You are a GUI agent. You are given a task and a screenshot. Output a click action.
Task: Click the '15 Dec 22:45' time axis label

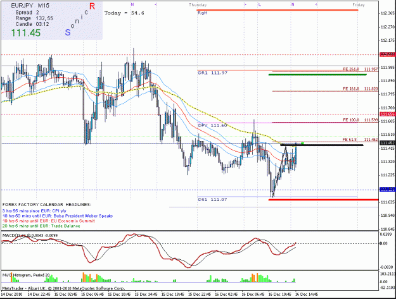click(200, 294)
